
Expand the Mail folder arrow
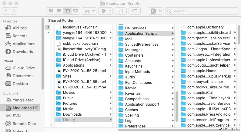pos(172,39)
